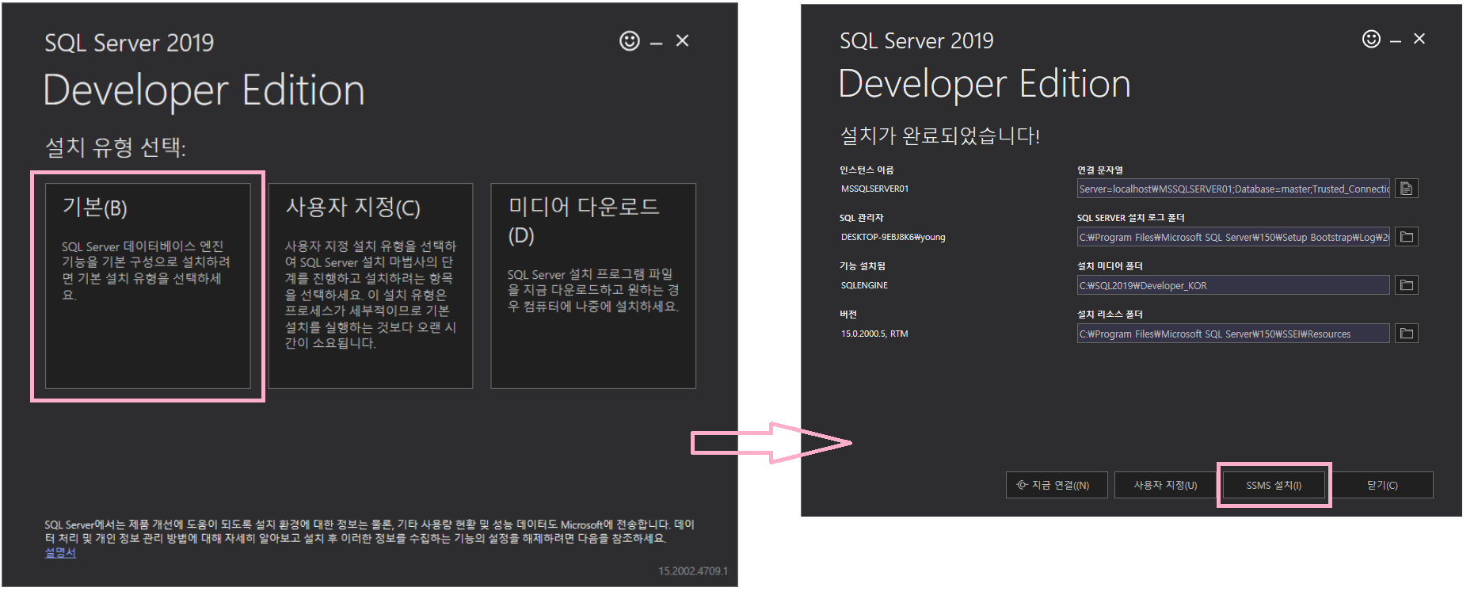Image resolution: width=1478 pixels, height=599 pixels.
Task: Minimize the right installer window
Action: point(1396,41)
